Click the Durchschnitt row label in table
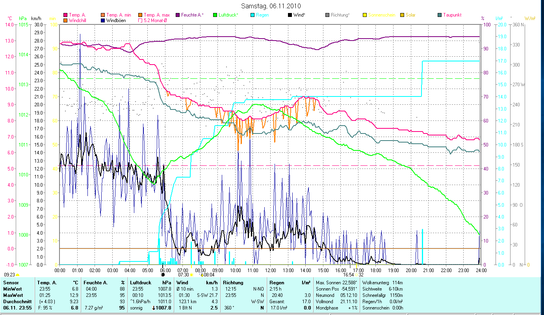 click(17, 301)
